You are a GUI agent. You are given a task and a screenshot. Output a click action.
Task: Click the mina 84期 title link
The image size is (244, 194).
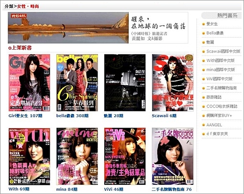click(x=67, y=189)
